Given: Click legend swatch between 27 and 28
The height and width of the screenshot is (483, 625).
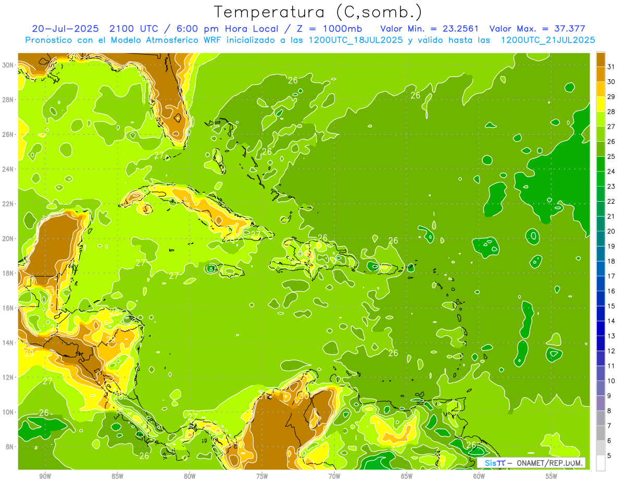Looking at the screenshot, I should 601,118.
